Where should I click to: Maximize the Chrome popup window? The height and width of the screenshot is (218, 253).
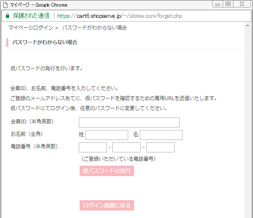228,4
